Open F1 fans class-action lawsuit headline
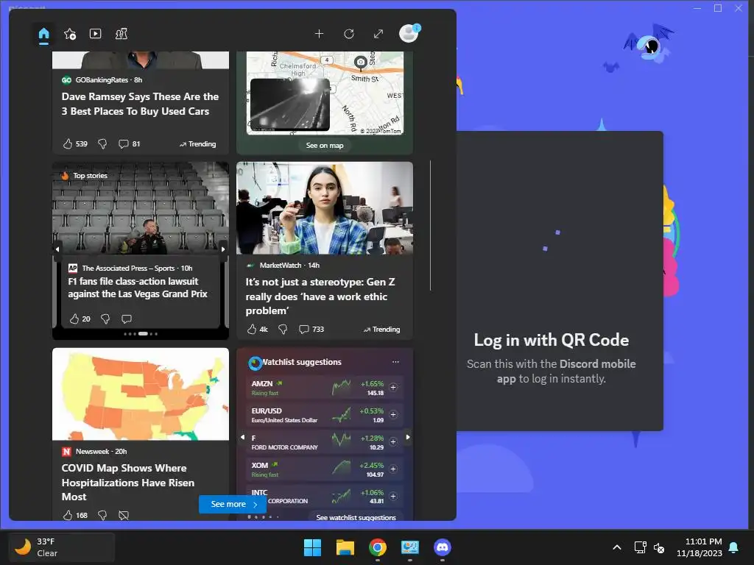 (138, 288)
